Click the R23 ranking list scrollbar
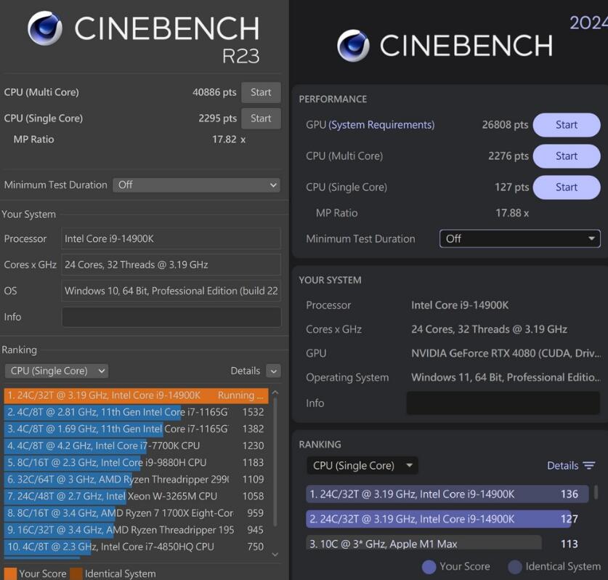 [x=275, y=462]
